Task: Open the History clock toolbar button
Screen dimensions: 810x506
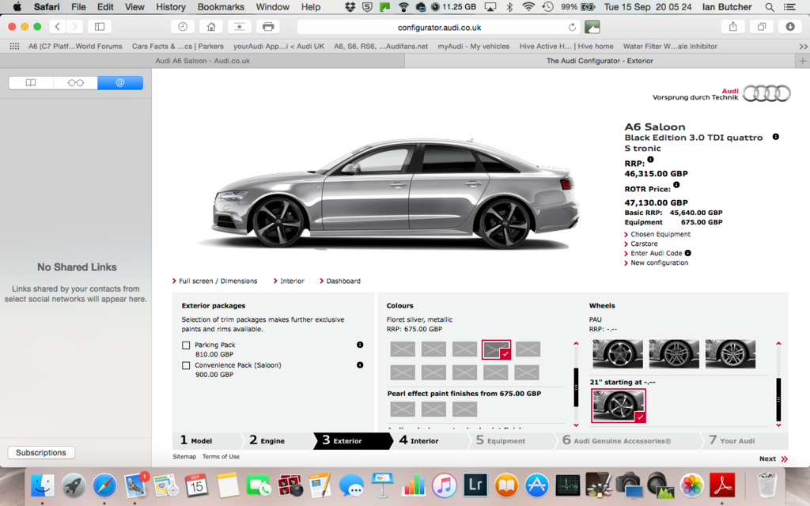Action: tap(183, 26)
